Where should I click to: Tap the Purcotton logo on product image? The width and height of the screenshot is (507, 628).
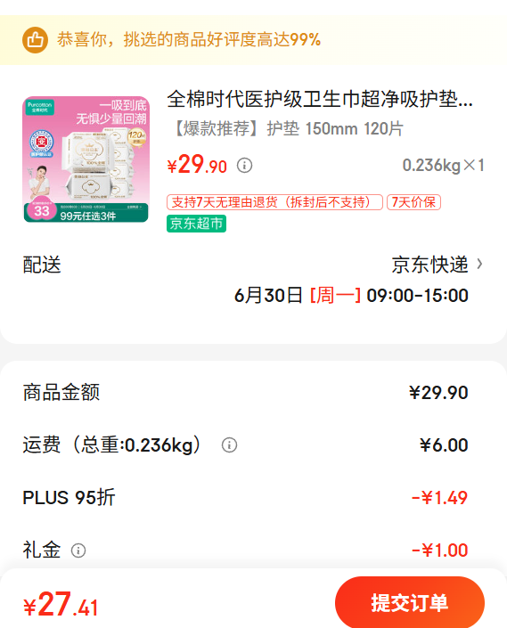39,107
